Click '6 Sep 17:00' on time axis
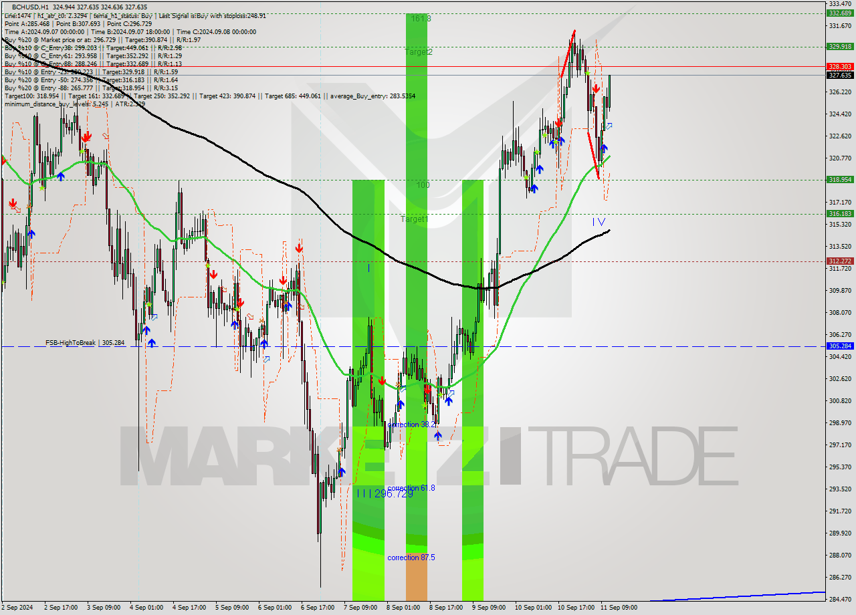This screenshot has height=615, width=856. tap(318, 608)
